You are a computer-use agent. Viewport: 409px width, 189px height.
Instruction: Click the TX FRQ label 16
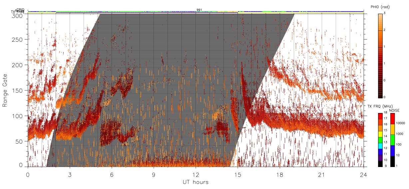(x=385, y=125)
